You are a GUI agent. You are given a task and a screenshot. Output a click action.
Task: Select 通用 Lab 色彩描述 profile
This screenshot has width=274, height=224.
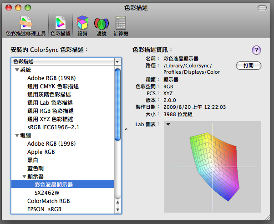tap(50, 103)
